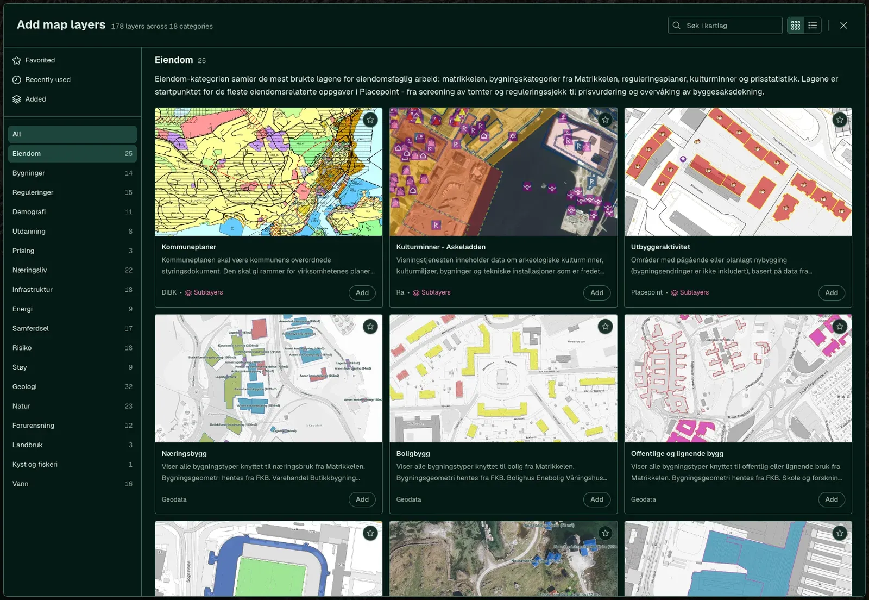The width and height of the screenshot is (869, 600).
Task: Open the Forurensning category
Action: (72, 426)
